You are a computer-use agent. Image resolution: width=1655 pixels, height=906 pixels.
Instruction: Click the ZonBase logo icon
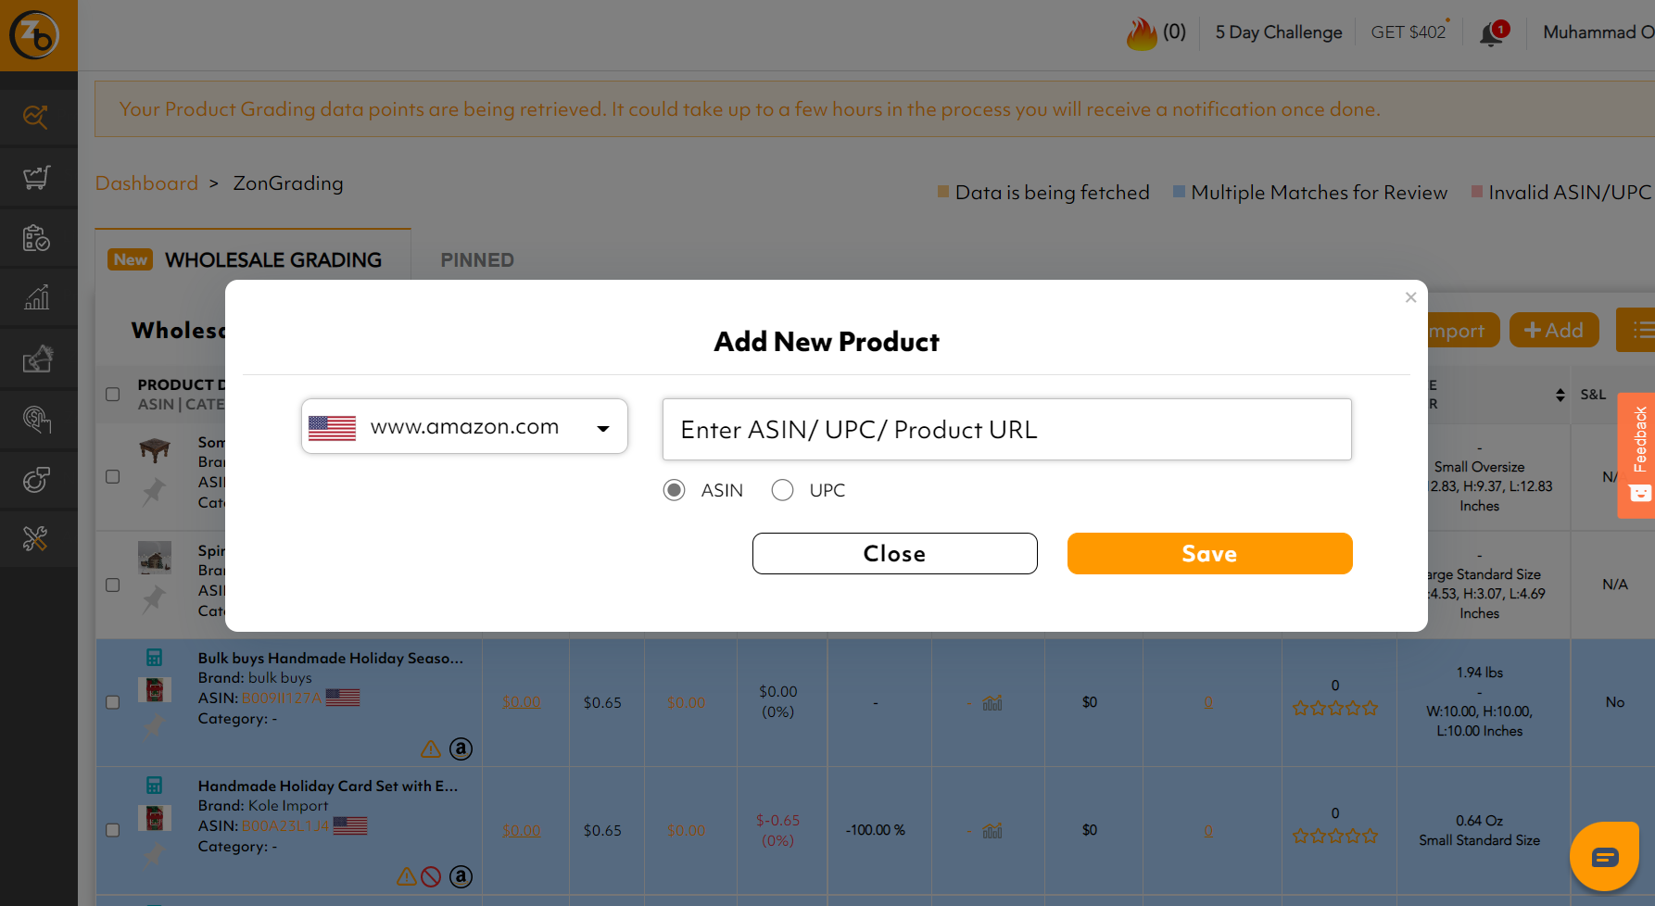[34, 35]
